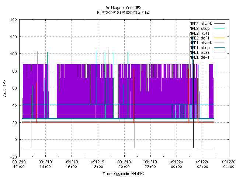Select the NPD1 start legend label

[x=201, y=43]
